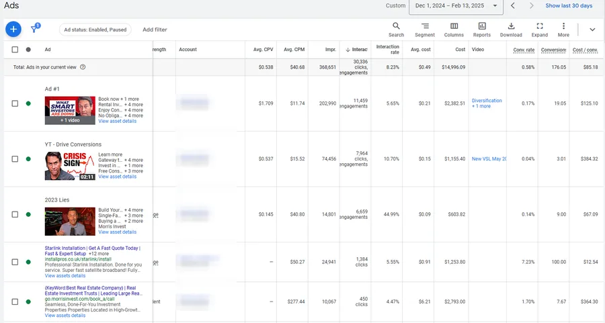This screenshot has width=605, height=323.
Task: Select the checkbox for Starlink Installation ad
Action: 15,262
